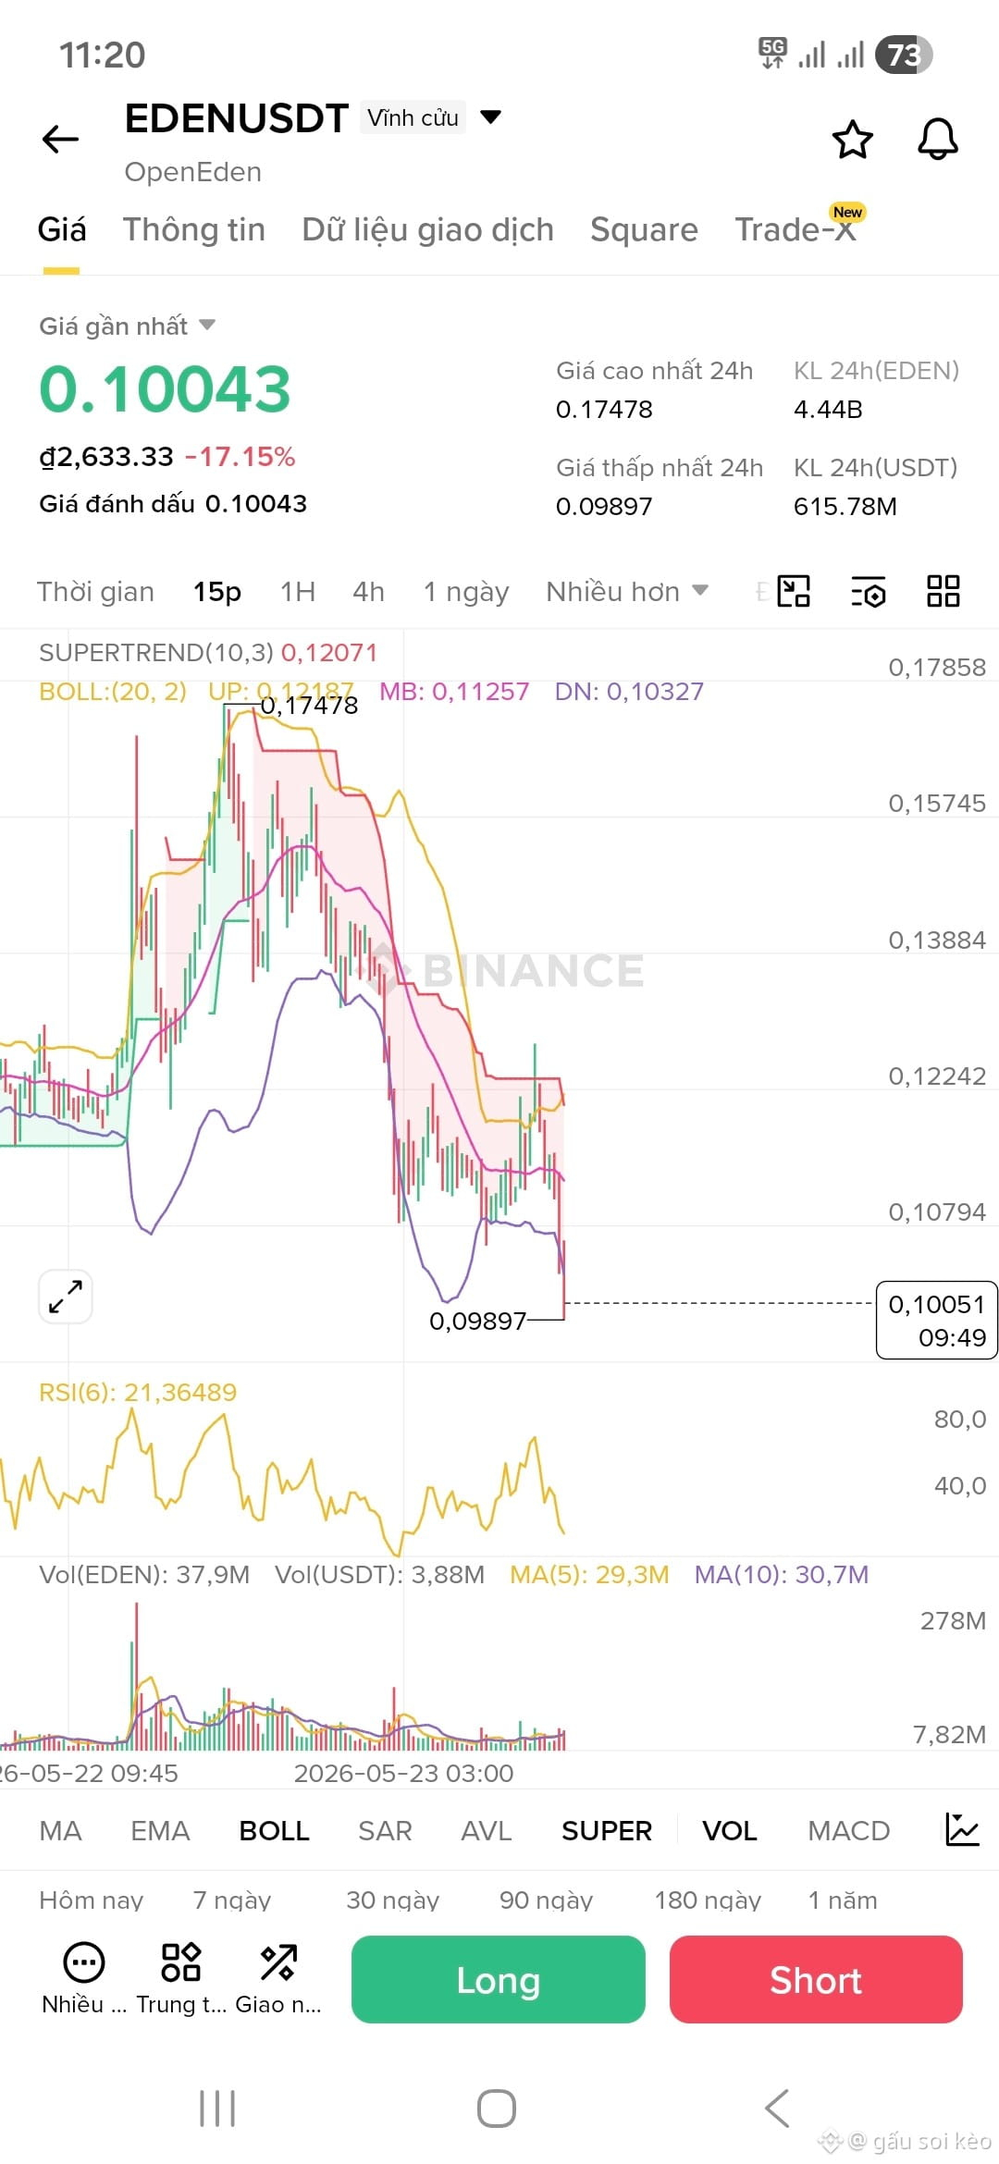Open Dữ liệu giao dịch tab
This screenshot has height=2164, width=999.
click(x=428, y=229)
